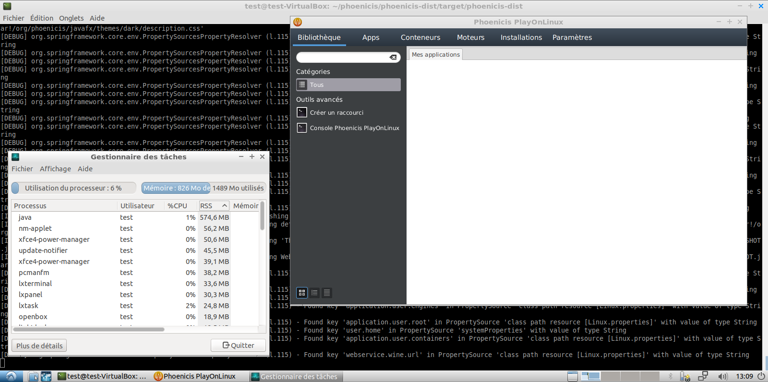768x382 pixels.
Task: Select the 'Mes applications' tab
Action: click(x=436, y=55)
